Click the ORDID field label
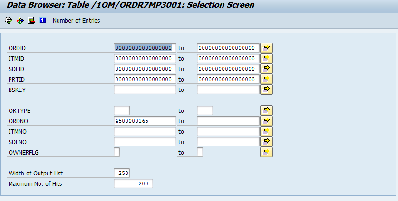398x201 pixels. tap(17, 48)
